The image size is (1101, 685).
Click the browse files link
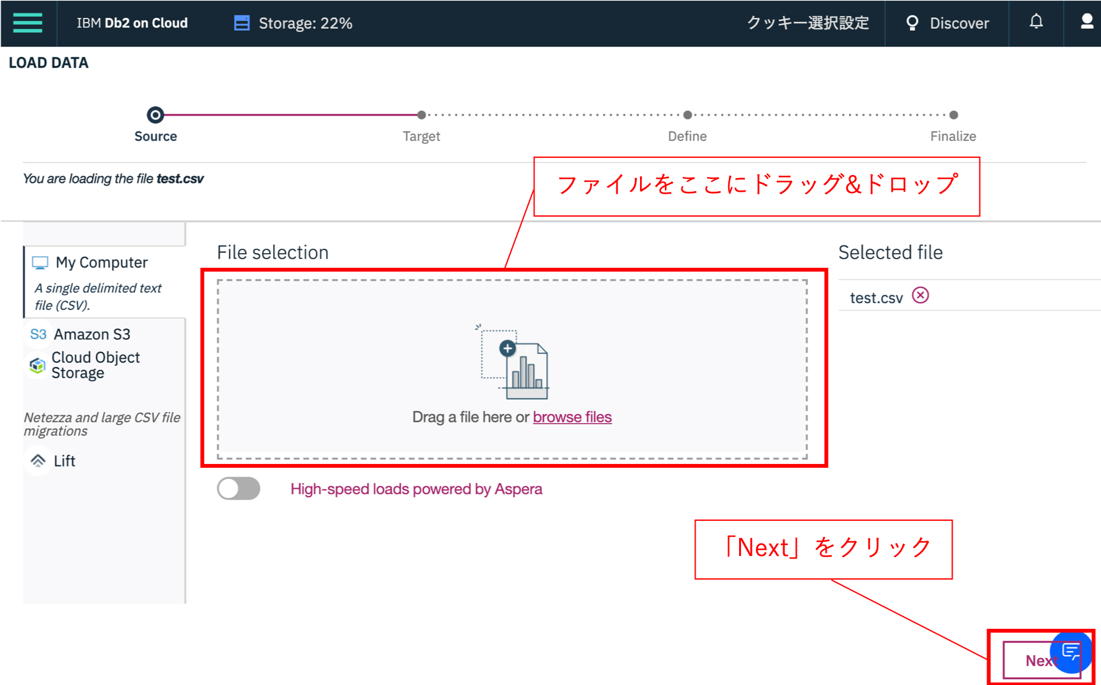pyautogui.click(x=572, y=417)
